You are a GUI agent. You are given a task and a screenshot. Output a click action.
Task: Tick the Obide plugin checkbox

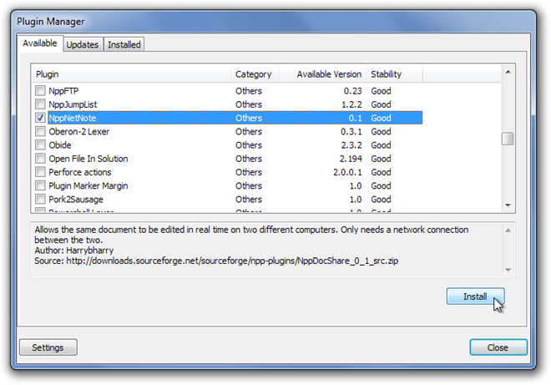40,144
